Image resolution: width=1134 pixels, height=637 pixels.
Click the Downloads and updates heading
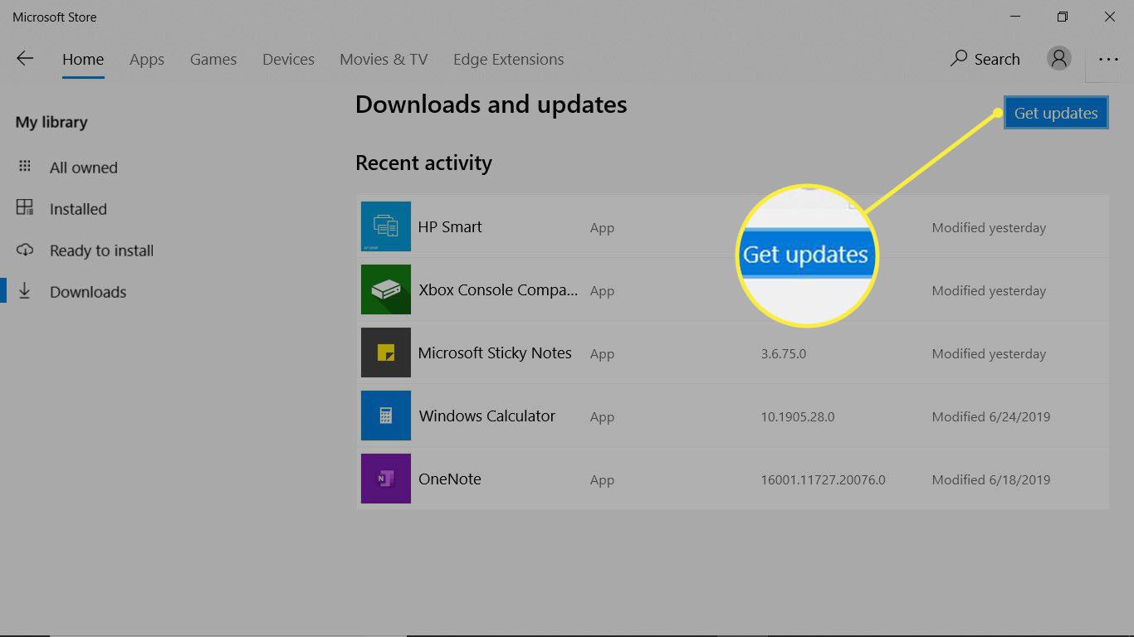[x=491, y=105]
